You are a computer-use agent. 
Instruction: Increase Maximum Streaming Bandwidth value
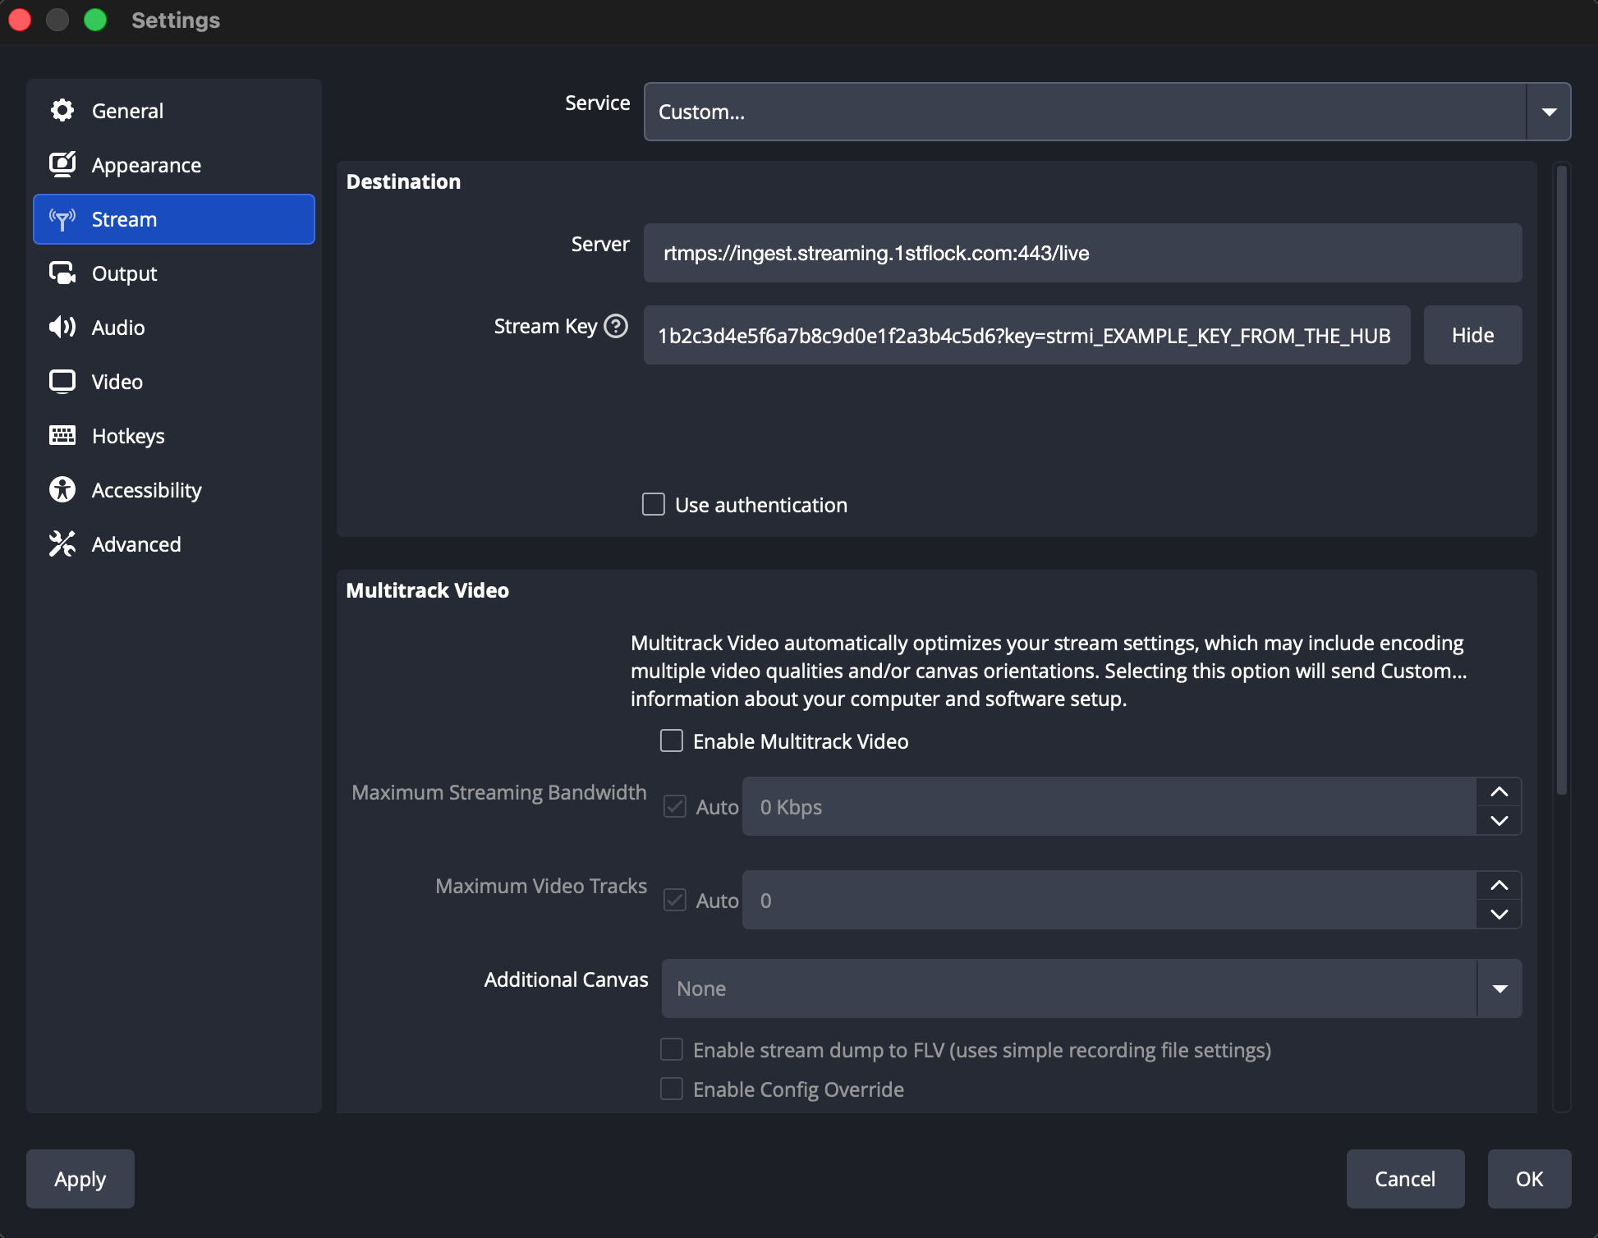click(x=1499, y=792)
